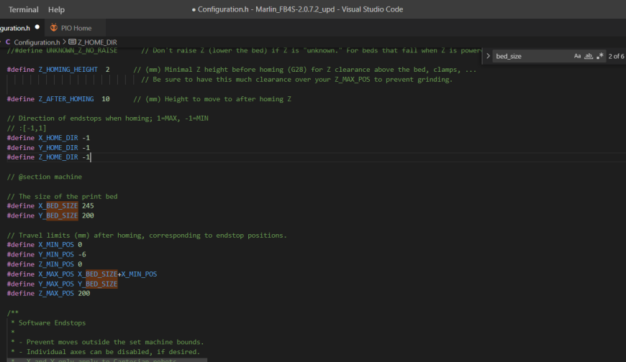The width and height of the screenshot is (626, 362).
Task: Click the Z_MAX_POS value 200
Action: click(84, 293)
